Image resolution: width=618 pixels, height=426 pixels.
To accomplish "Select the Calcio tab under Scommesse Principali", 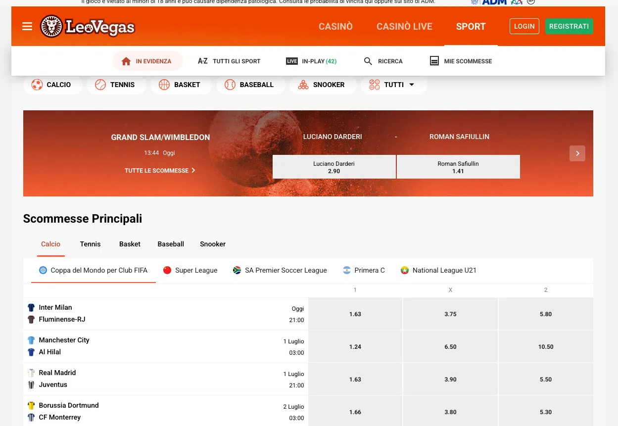I will [51, 244].
